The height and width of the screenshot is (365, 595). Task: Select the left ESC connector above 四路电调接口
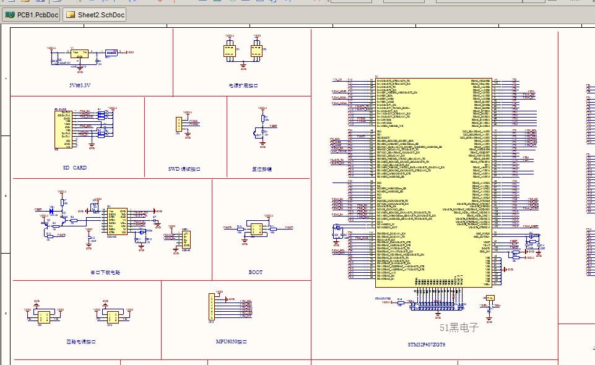43,317
